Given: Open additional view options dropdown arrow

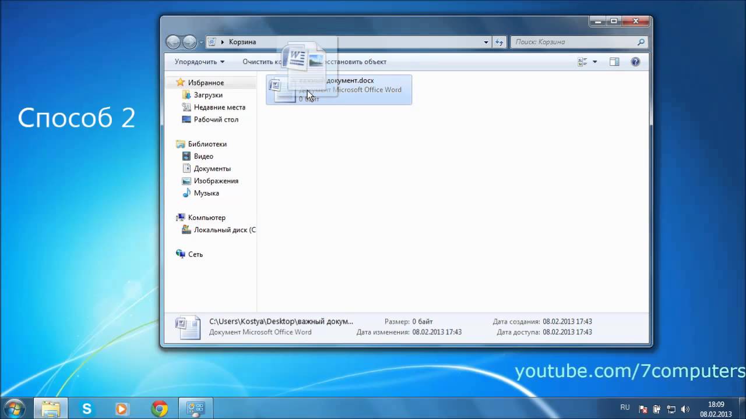Looking at the screenshot, I should pyautogui.click(x=594, y=62).
